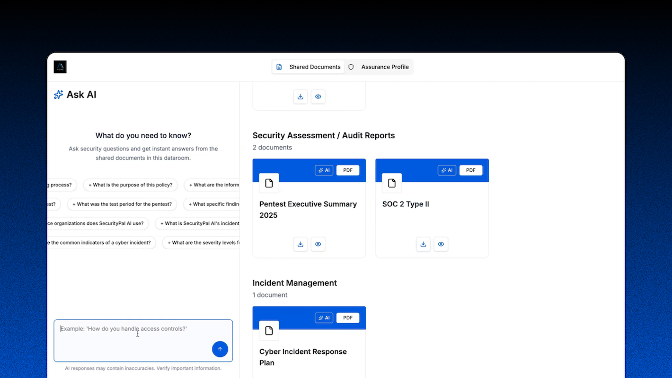Select 'What is the purpose of this policy?' suggestion

click(131, 185)
